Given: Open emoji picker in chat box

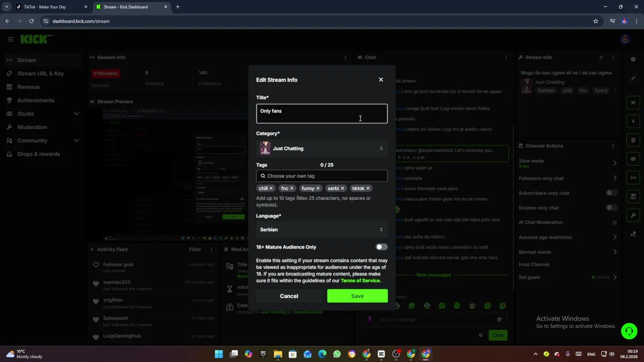Looking at the screenshot, I should point(499,319).
